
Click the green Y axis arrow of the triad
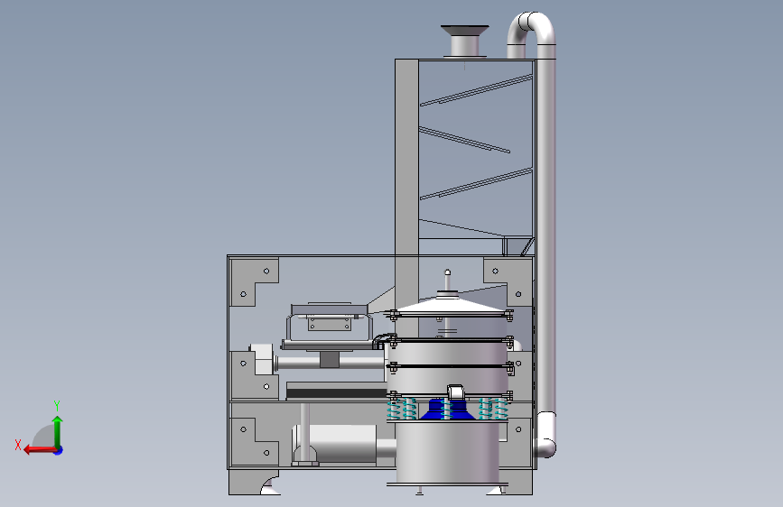(58, 431)
